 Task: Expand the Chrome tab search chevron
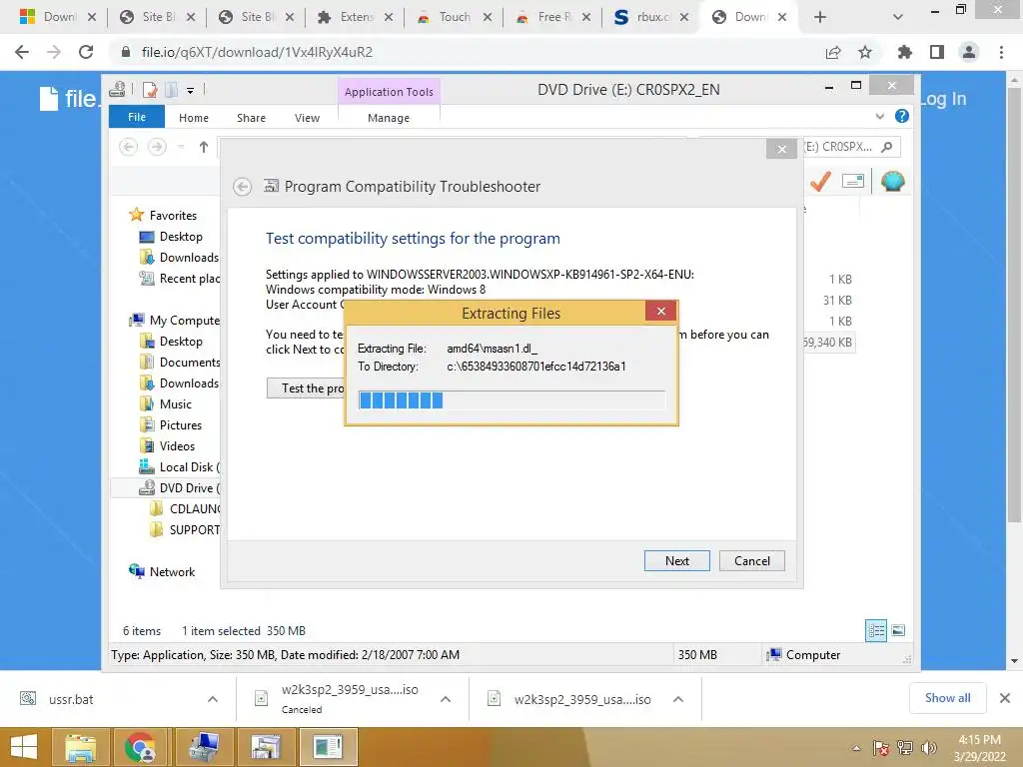coord(898,17)
